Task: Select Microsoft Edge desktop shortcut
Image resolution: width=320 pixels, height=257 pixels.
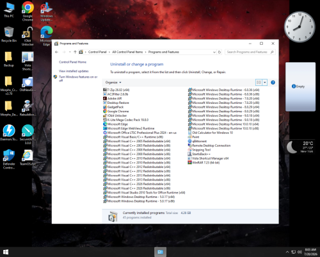Action: (47, 36)
